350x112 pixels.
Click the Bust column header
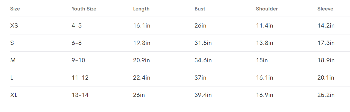[200, 9]
